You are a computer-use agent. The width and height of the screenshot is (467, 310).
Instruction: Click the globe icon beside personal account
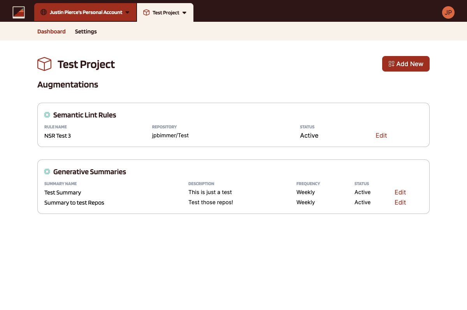click(x=44, y=12)
